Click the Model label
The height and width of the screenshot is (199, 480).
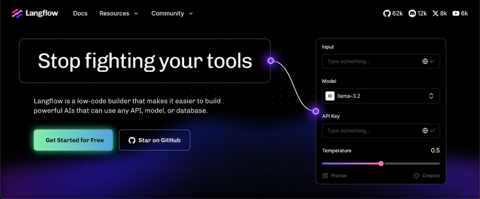329,81
